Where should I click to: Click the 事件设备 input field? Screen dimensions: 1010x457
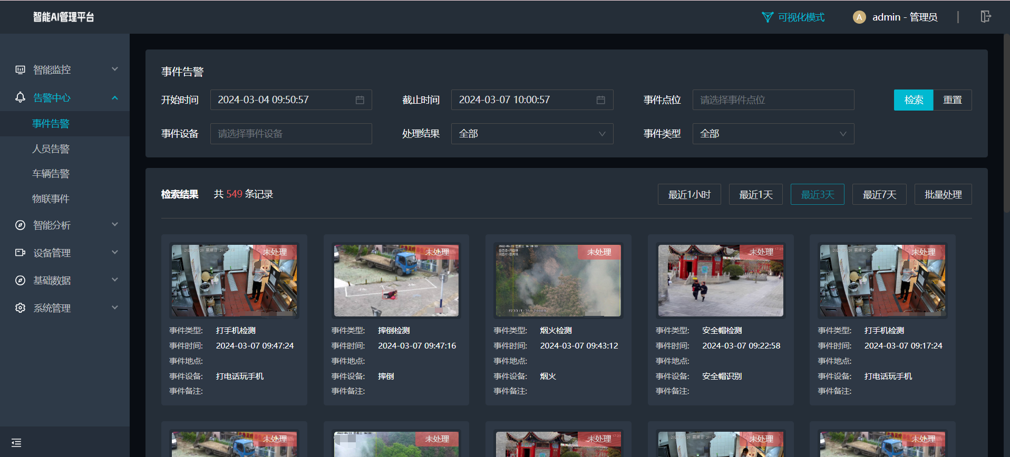(x=291, y=134)
